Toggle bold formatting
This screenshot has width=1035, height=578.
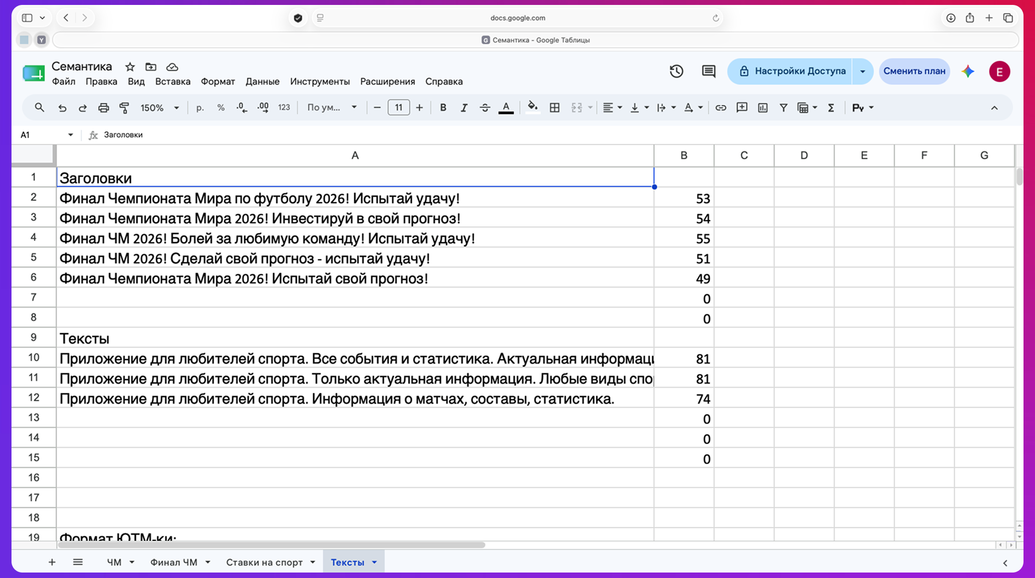pos(443,108)
